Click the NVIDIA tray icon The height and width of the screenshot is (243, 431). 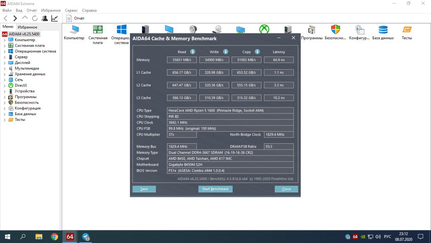pyautogui.click(x=363, y=237)
